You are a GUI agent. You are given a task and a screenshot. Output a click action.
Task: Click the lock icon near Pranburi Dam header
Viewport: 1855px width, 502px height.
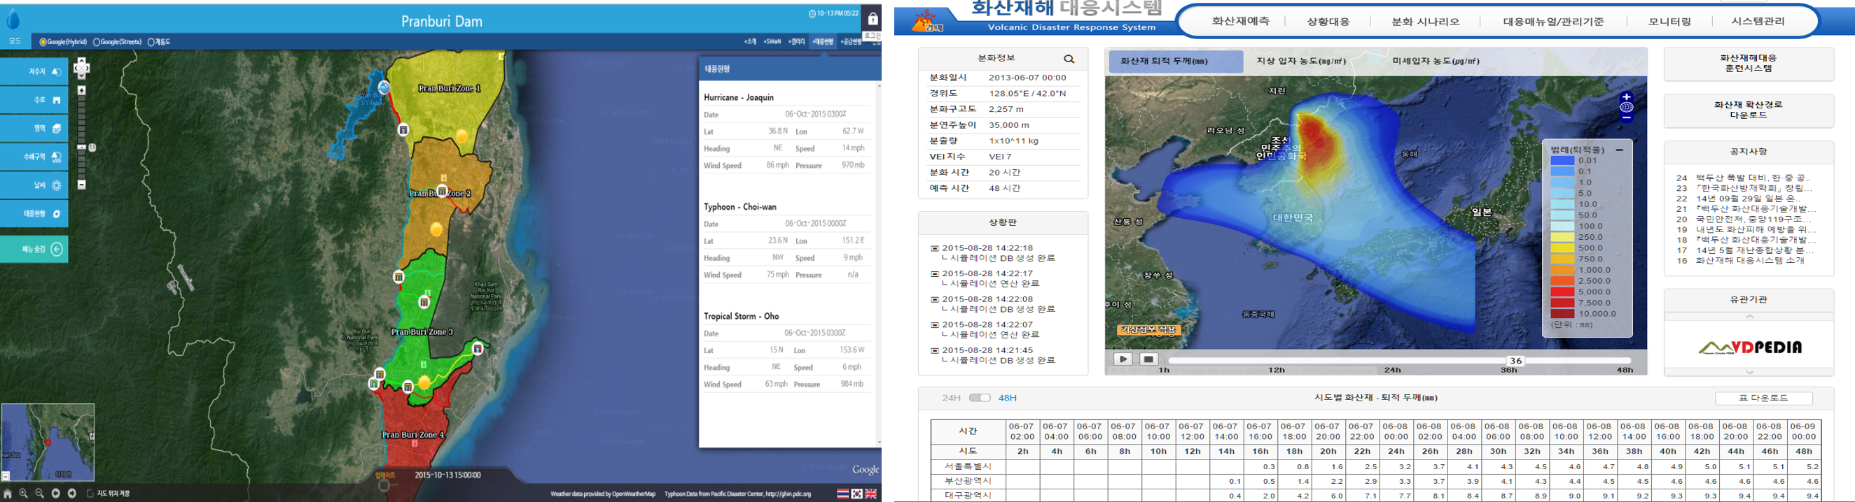873,19
